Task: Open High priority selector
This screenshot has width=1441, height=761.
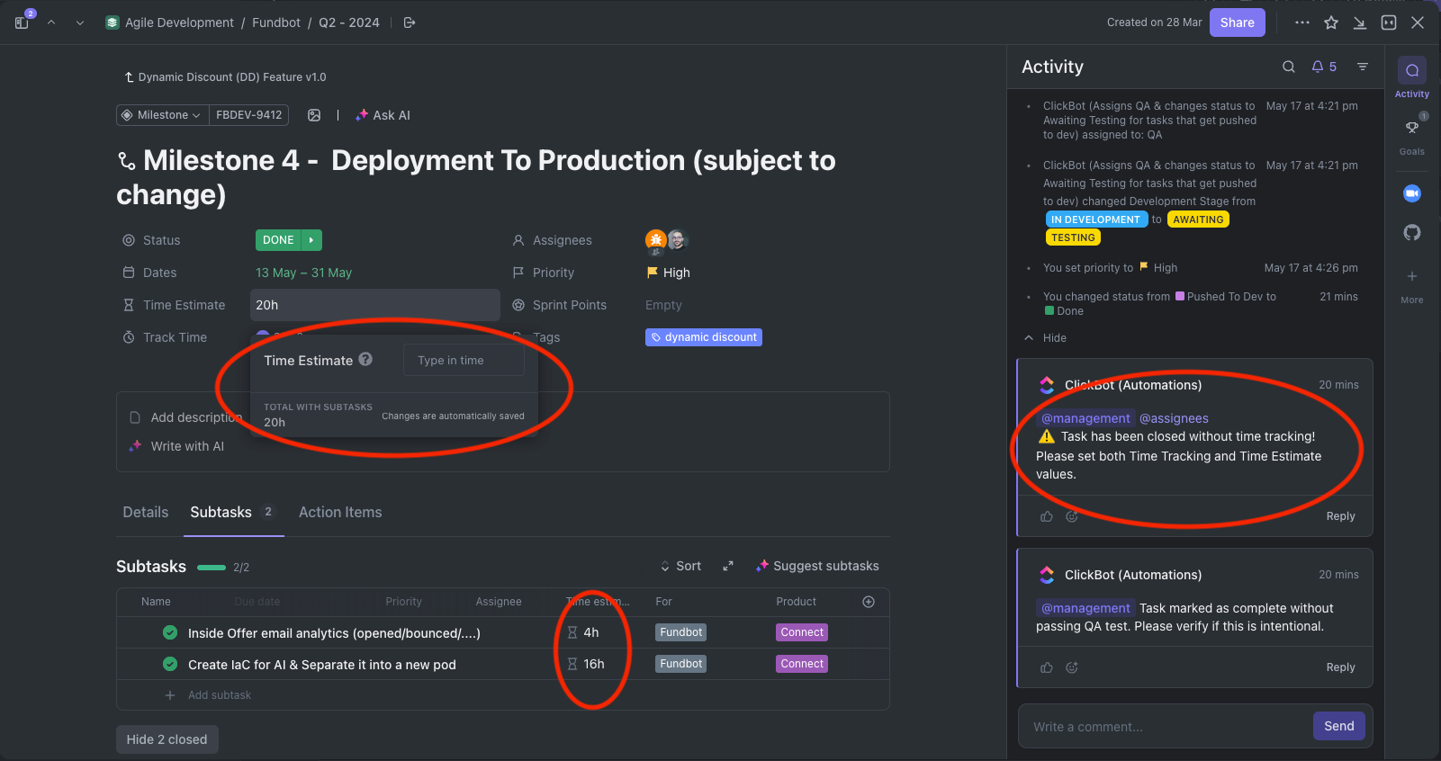Action: [x=669, y=273]
